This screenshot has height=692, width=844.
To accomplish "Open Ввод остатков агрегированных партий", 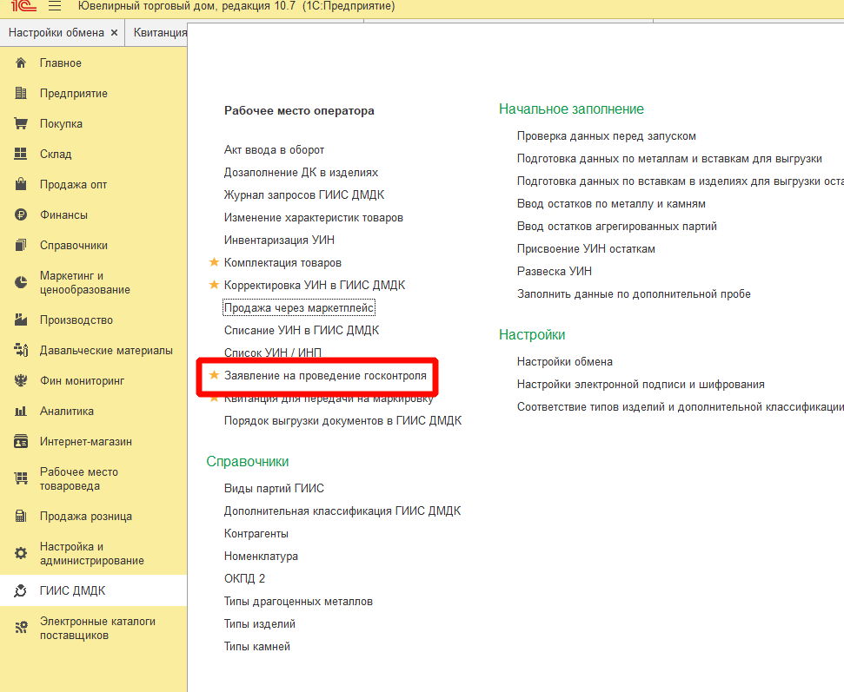I will 617,227.
